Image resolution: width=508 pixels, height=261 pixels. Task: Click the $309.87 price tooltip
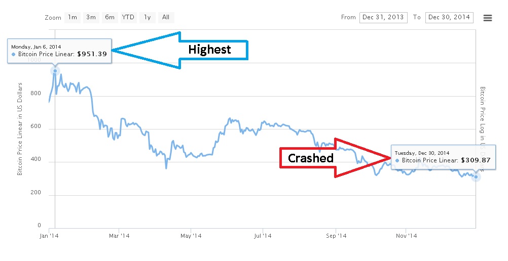pyautogui.click(x=443, y=157)
